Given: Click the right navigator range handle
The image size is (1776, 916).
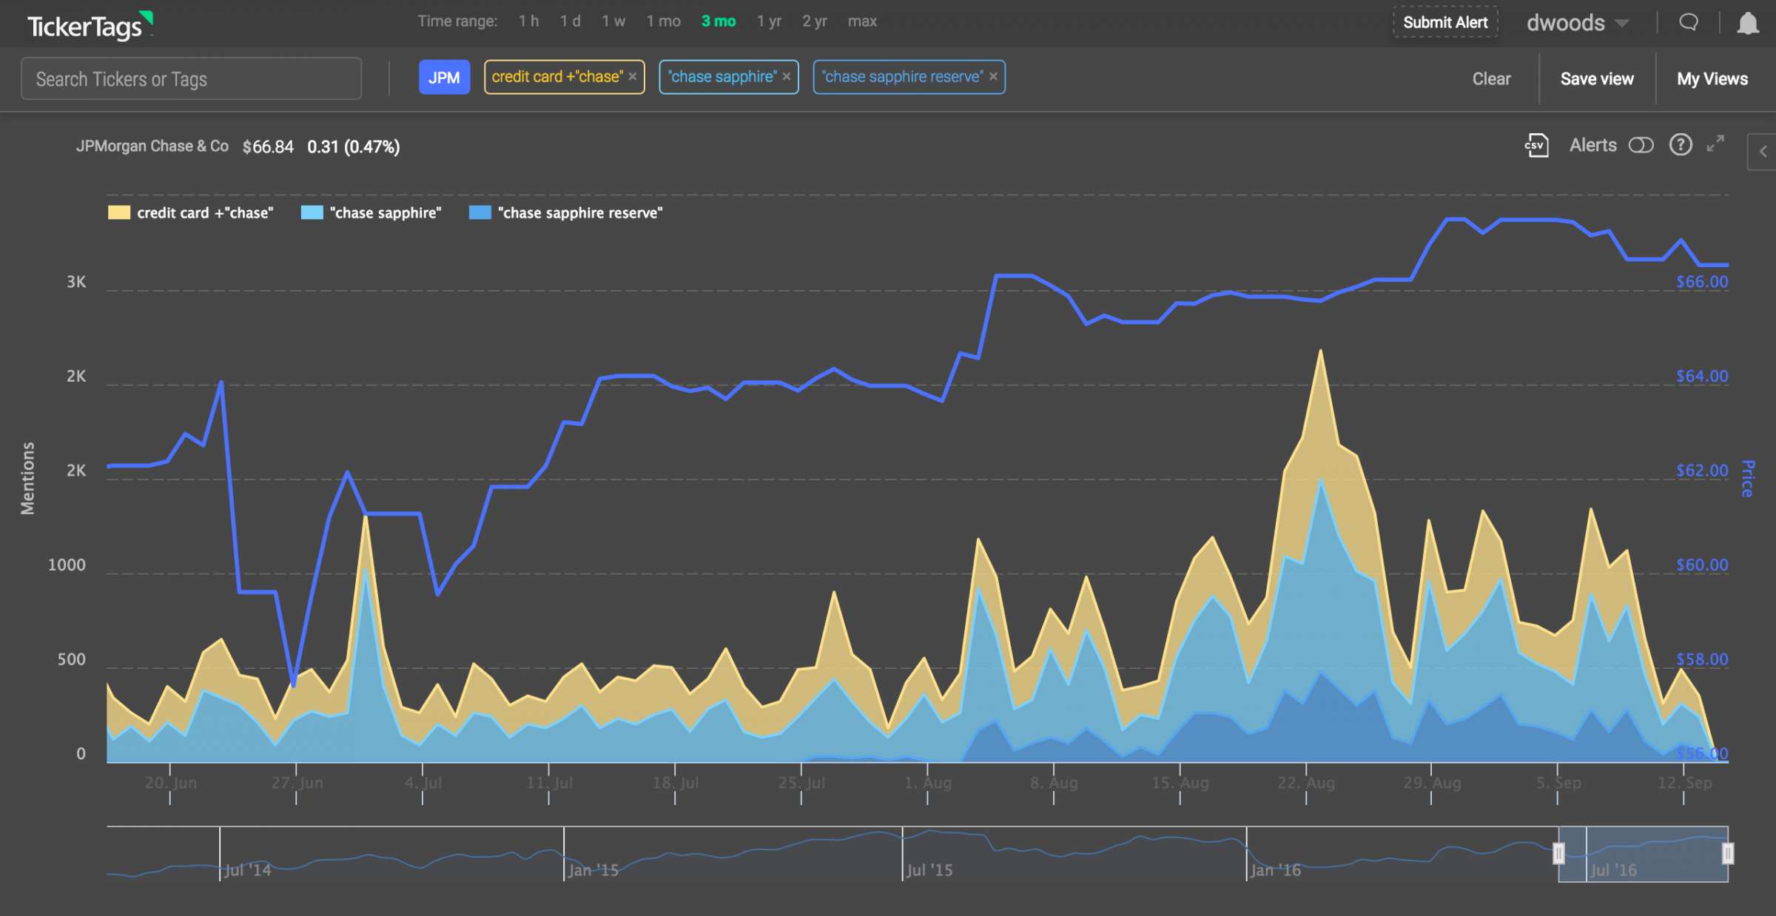Looking at the screenshot, I should [1727, 854].
